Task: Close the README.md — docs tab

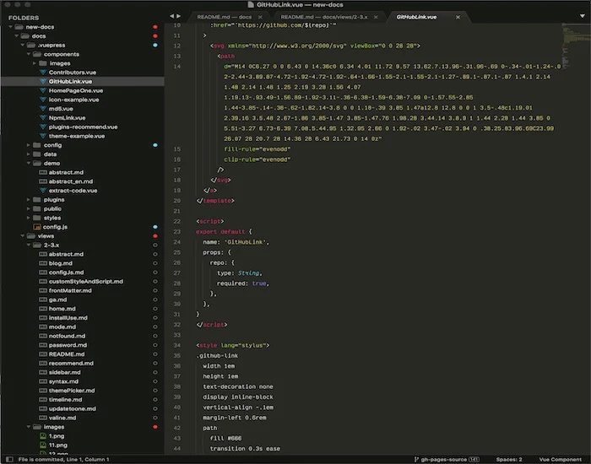Action: pyautogui.click(x=260, y=17)
